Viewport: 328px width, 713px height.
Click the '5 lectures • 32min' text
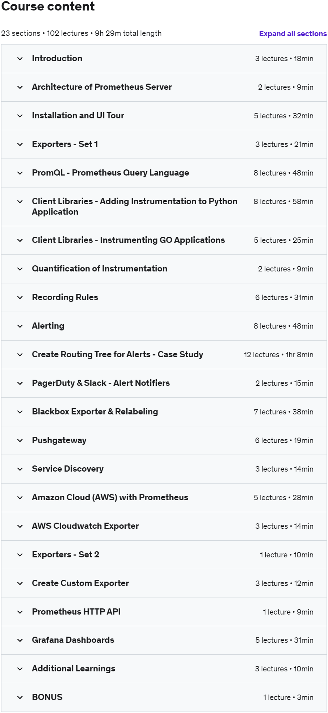[x=284, y=116]
